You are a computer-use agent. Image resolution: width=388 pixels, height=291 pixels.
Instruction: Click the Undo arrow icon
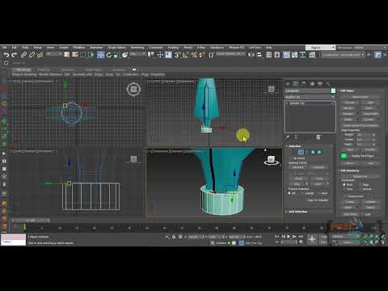pyautogui.click(x=6, y=55)
